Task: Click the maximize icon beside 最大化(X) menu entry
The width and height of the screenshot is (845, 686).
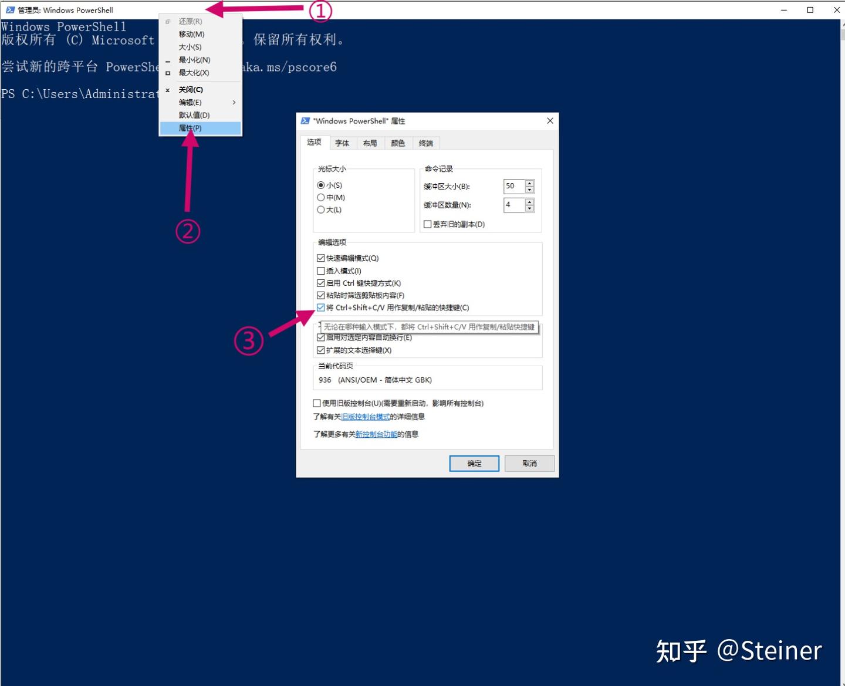Action: pos(167,73)
